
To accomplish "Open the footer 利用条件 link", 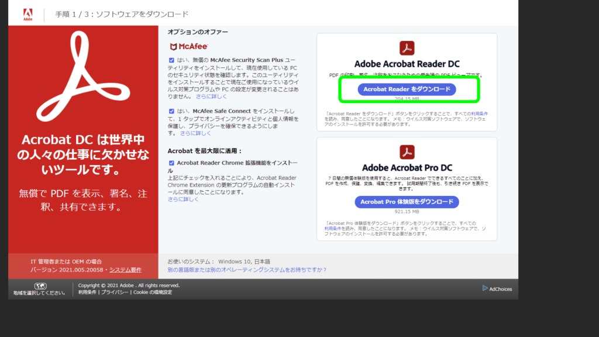I will [87, 293].
